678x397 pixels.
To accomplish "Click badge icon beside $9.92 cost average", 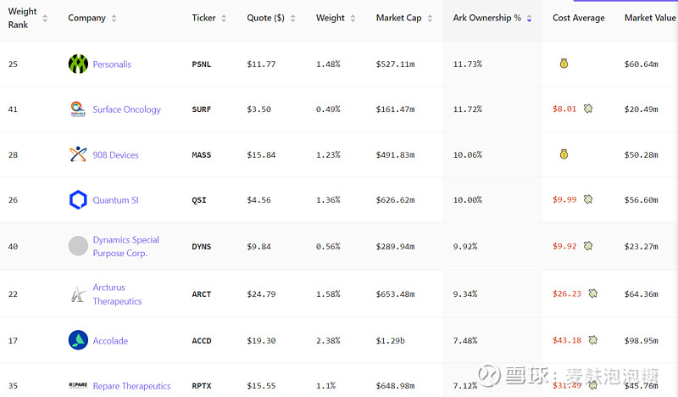I will [588, 246].
